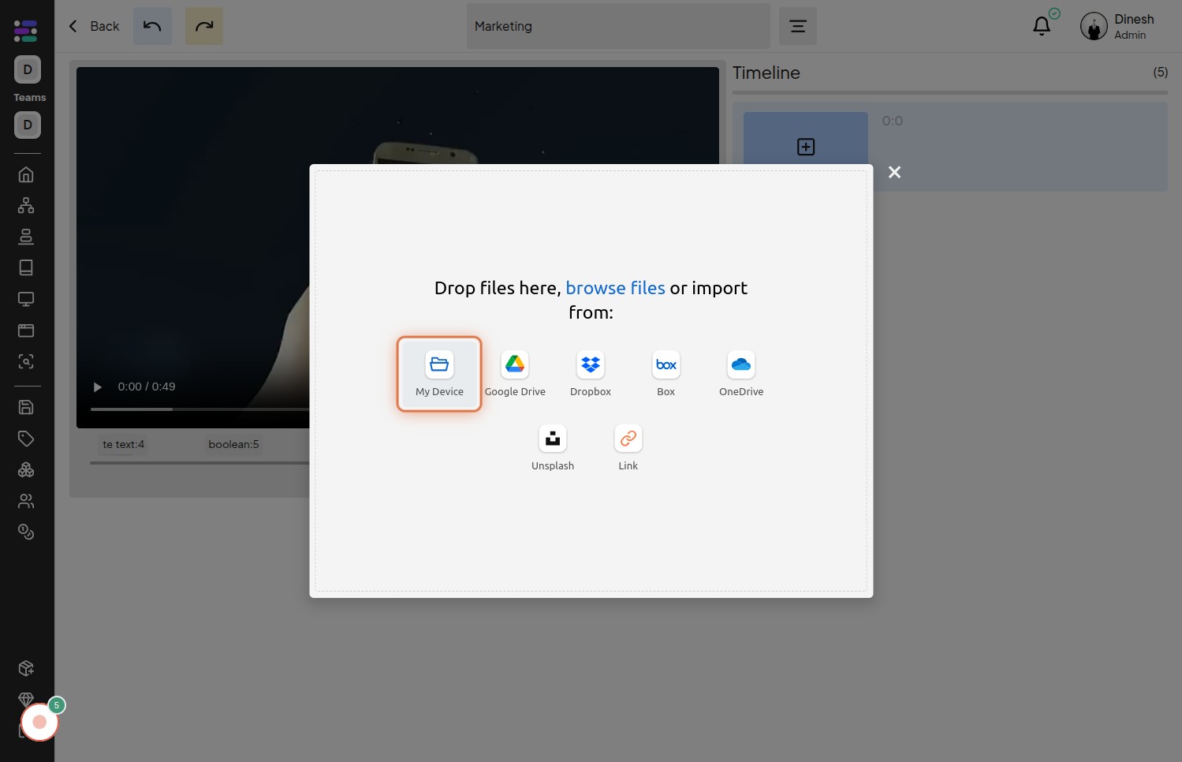Select My Device upload source
Viewport: 1182px width, 762px height.
coord(439,374)
